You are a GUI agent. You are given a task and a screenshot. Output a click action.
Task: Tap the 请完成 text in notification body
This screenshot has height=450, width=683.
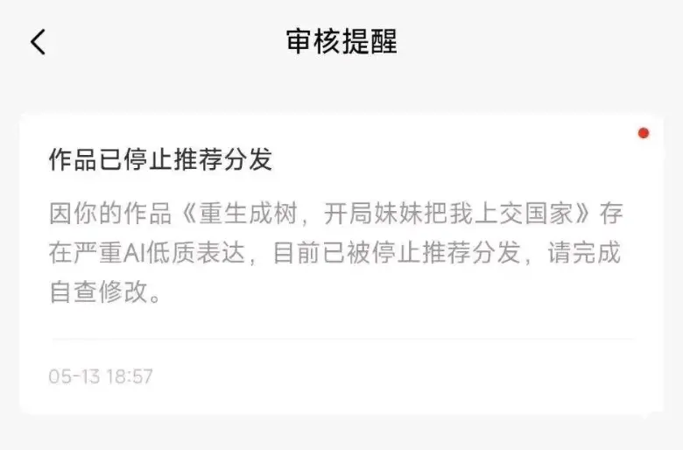point(584,253)
